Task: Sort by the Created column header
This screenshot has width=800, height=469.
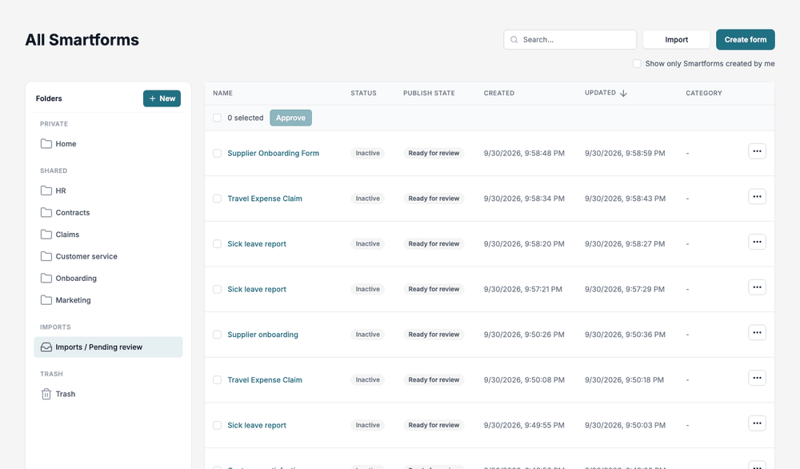Action: click(499, 94)
